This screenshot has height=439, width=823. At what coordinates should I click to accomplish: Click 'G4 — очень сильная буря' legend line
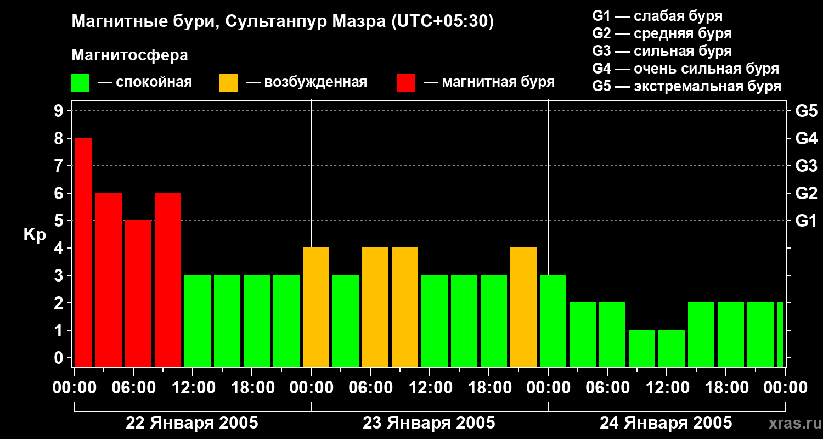click(685, 69)
